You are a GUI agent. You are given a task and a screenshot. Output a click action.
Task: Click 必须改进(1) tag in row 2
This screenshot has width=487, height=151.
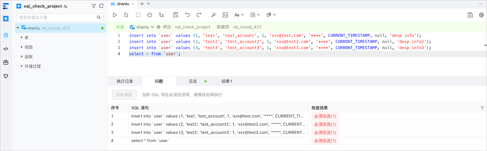[x=325, y=125]
